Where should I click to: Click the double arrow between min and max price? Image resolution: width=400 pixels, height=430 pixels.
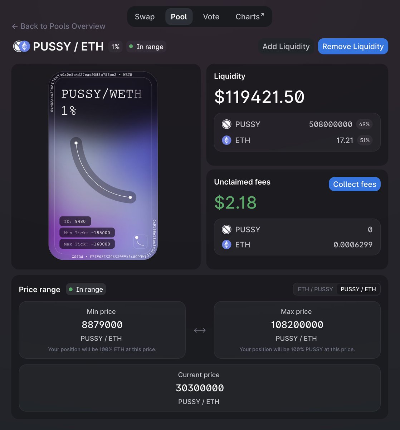point(200,330)
